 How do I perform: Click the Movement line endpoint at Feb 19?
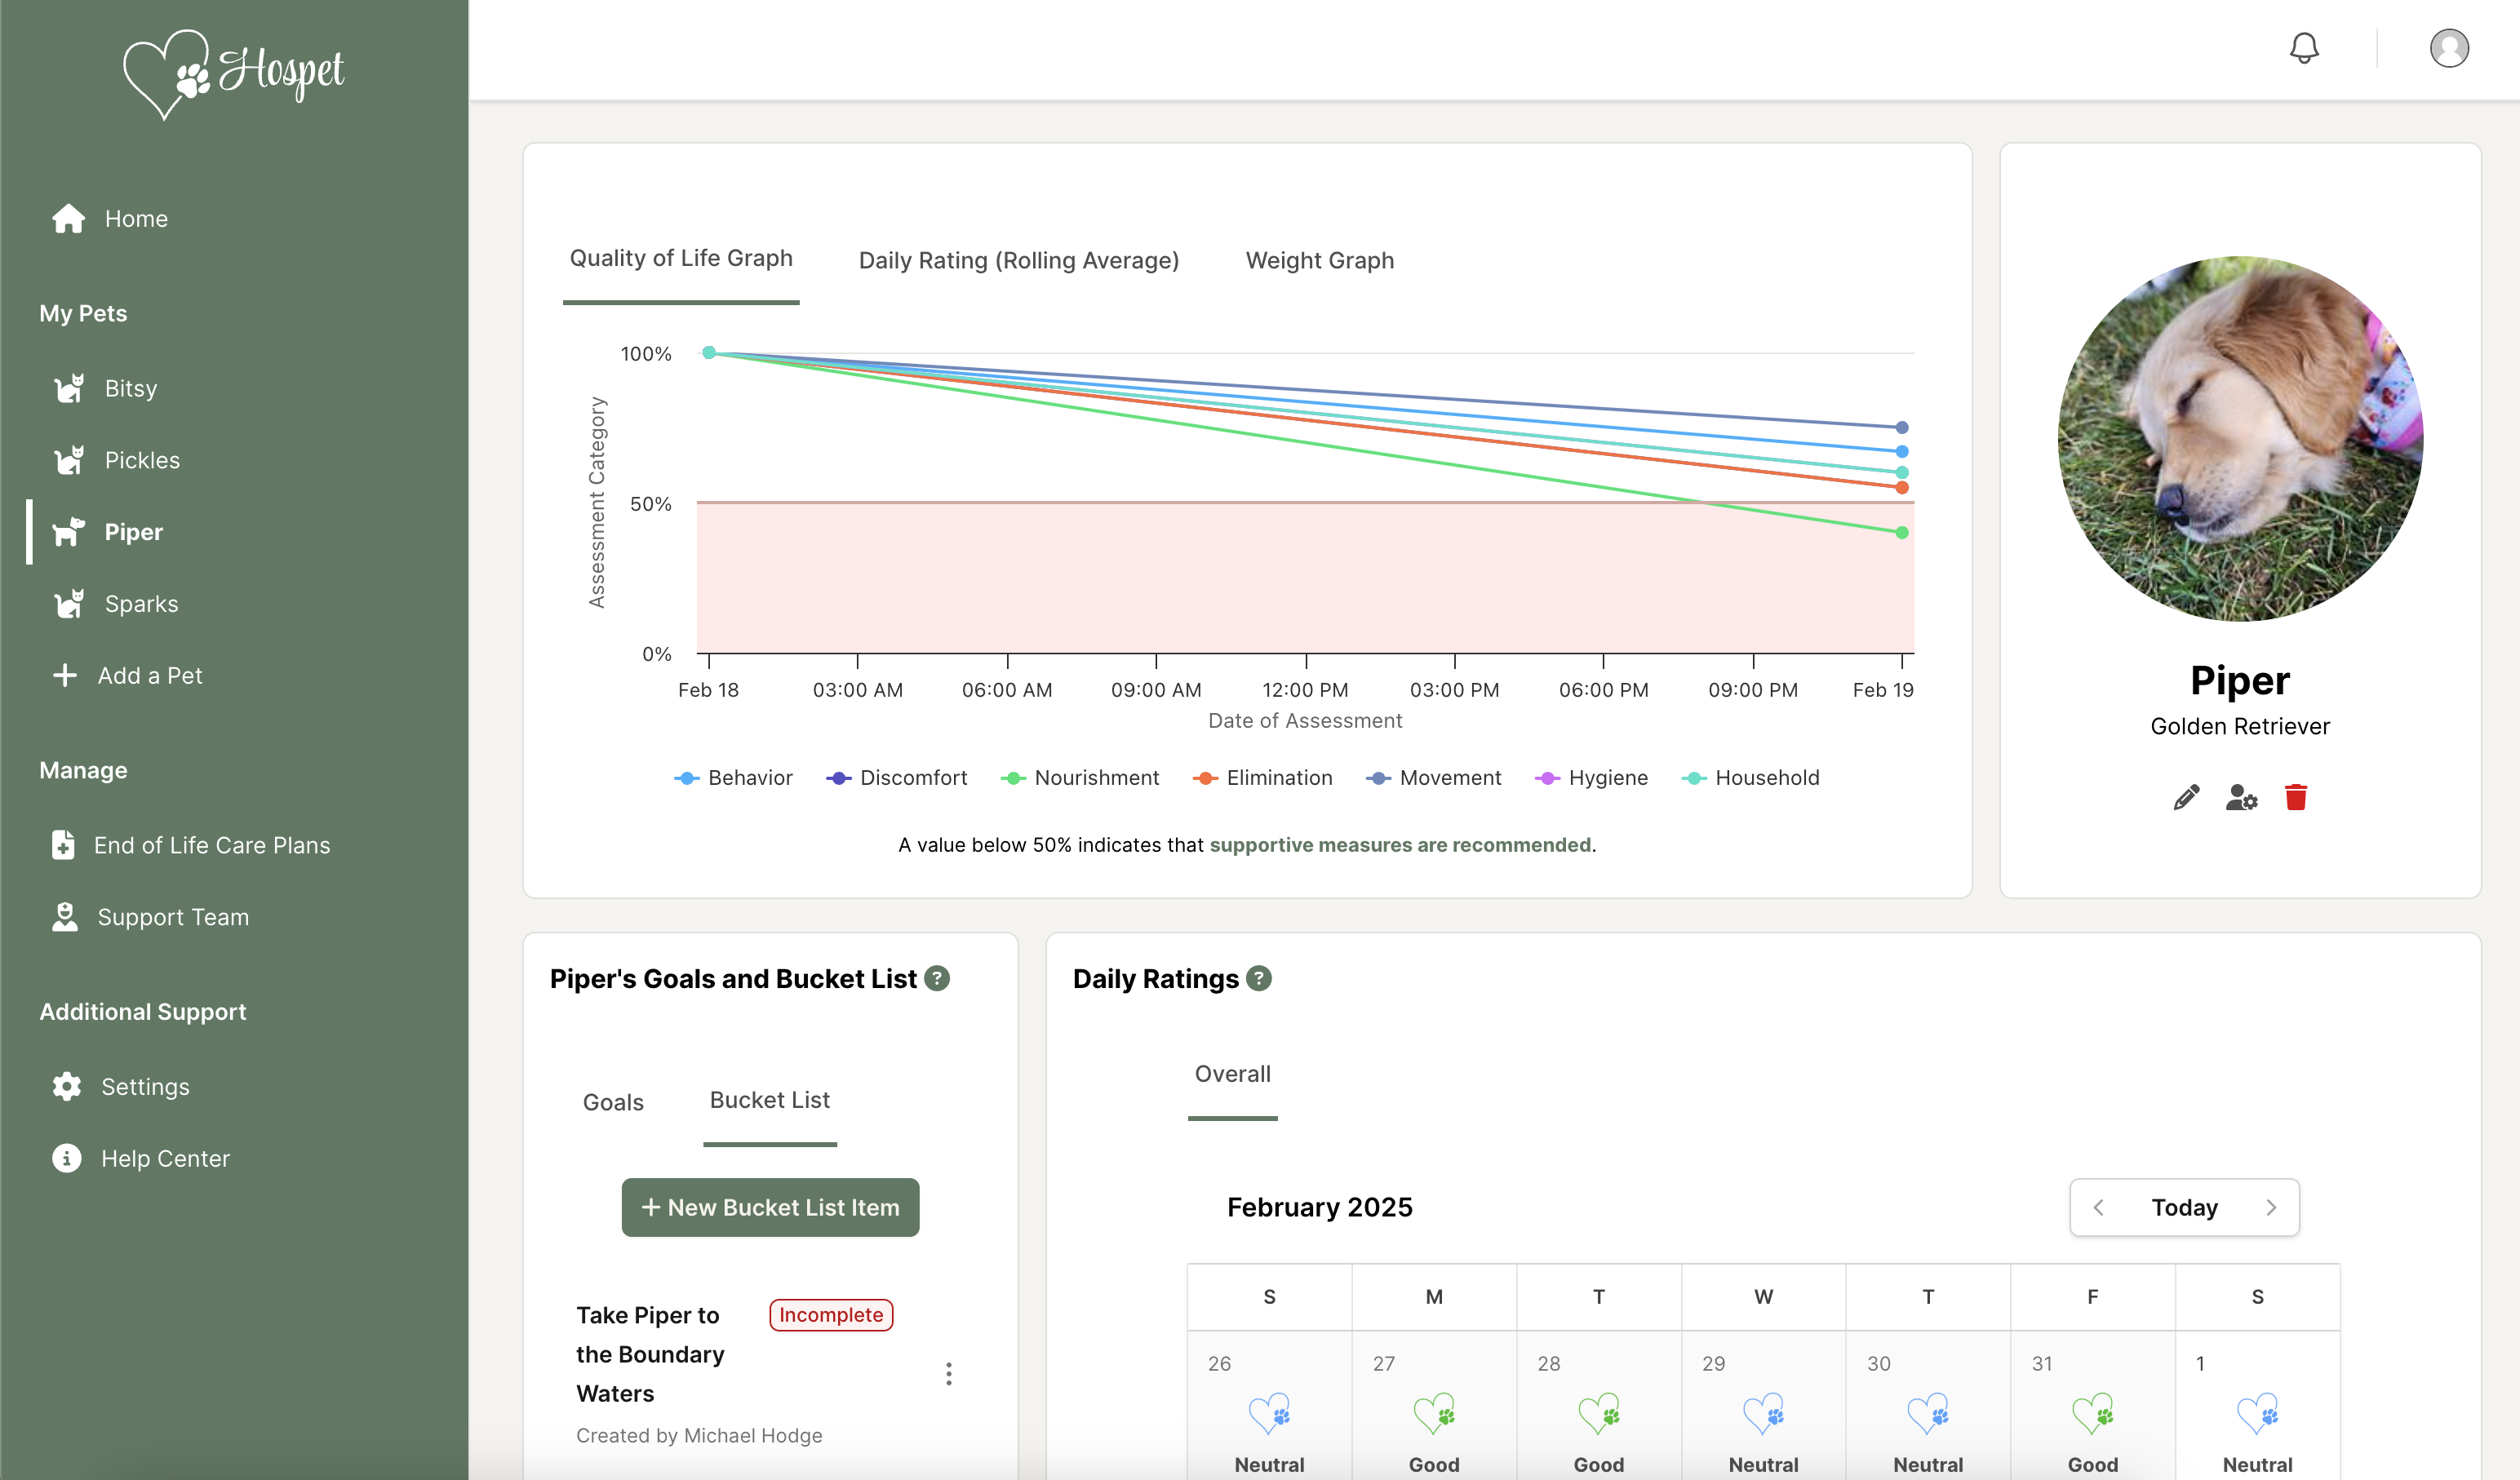click(1902, 427)
